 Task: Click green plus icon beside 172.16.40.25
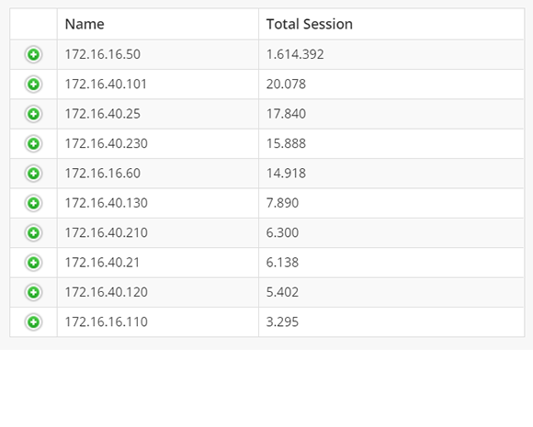pos(33,114)
